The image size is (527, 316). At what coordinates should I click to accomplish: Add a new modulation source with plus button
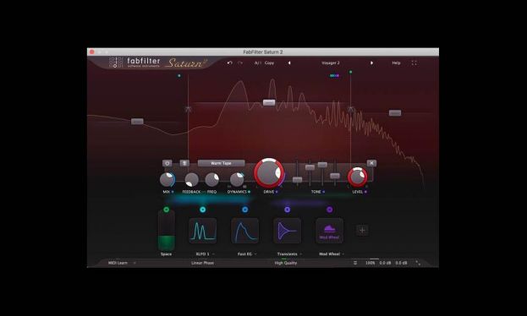[x=362, y=231]
